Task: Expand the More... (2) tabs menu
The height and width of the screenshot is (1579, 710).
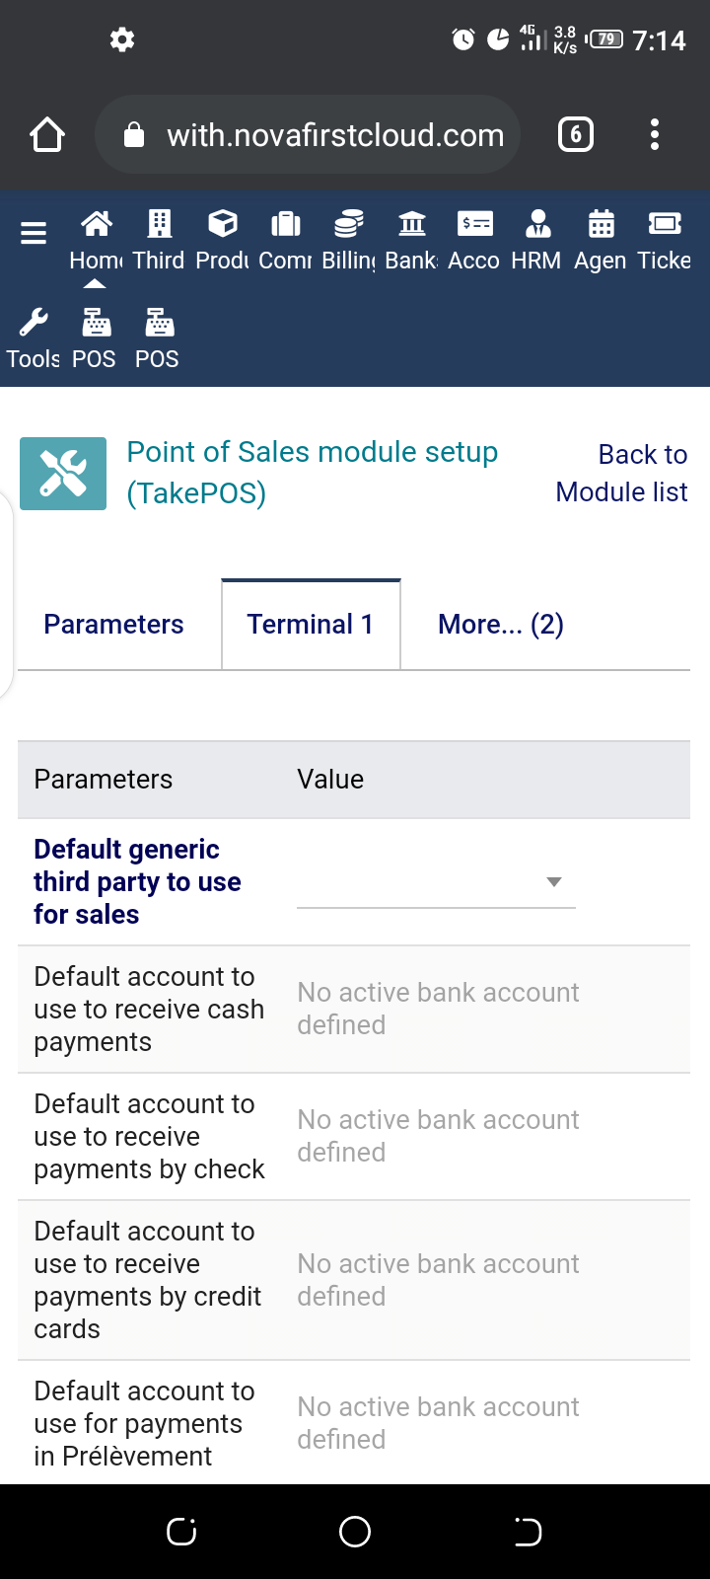Action: click(x=501, y=625)
